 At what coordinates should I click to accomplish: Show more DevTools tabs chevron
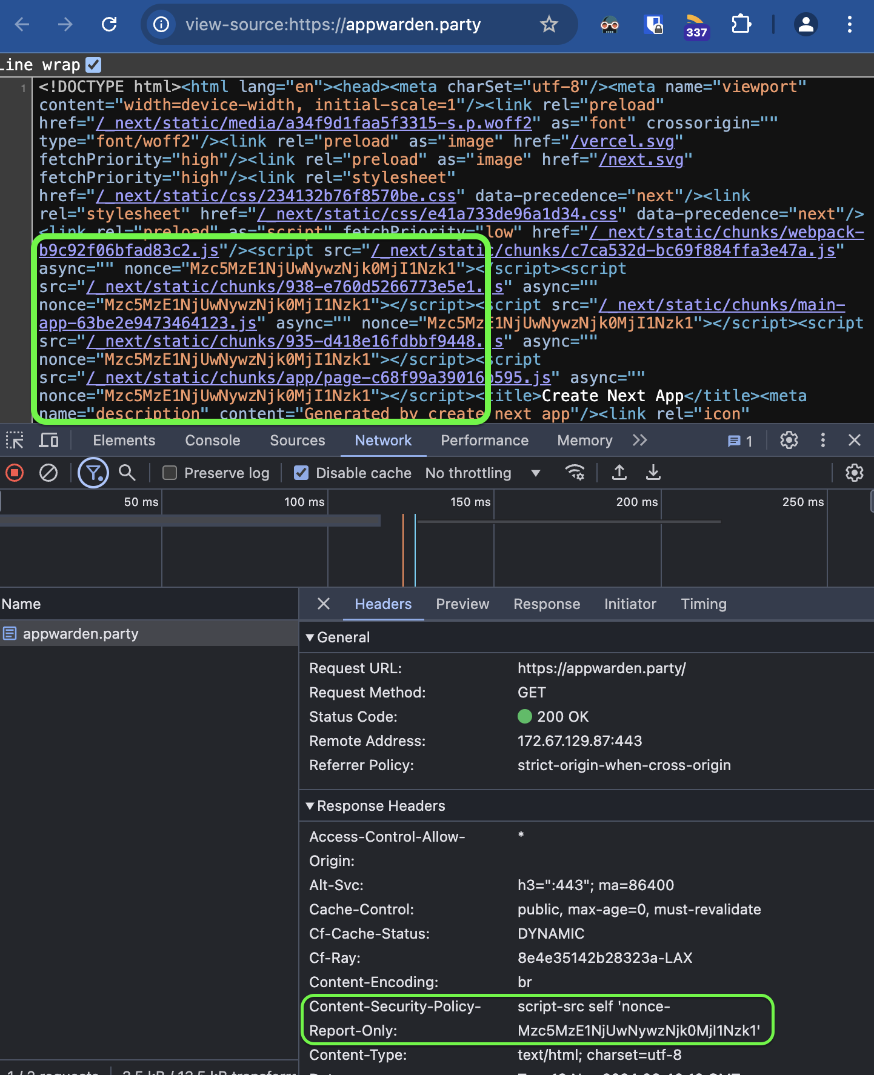[640, 441]
